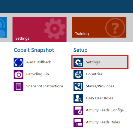Image resolution: width=133 pixels, height=133 pixels.
Task: Click the Countries globe icon
Action: tap(78, 74)
